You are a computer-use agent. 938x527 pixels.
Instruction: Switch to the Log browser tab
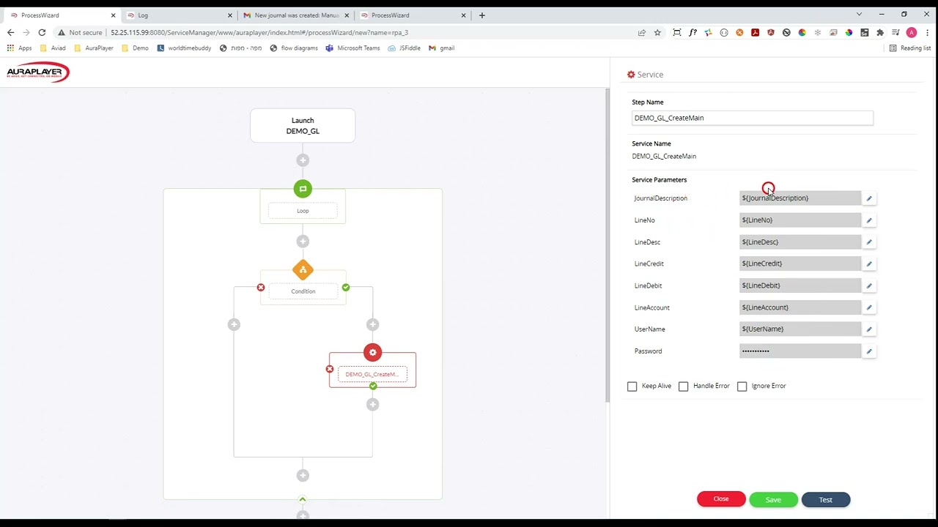pos(178,15)
